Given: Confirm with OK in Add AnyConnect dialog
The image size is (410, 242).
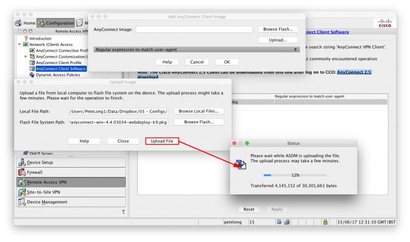Looking at the screenshot, I should click(x=227, y=62).
